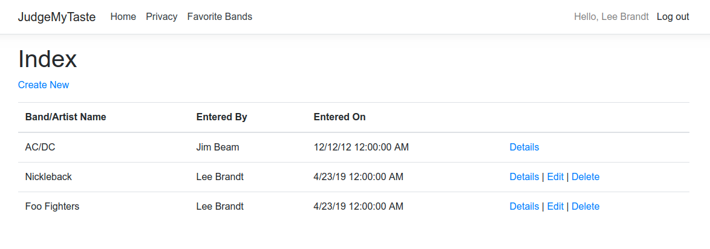Click the Create New link
The height and width of the screenshot is (249, 710).
tap(44, 85)
